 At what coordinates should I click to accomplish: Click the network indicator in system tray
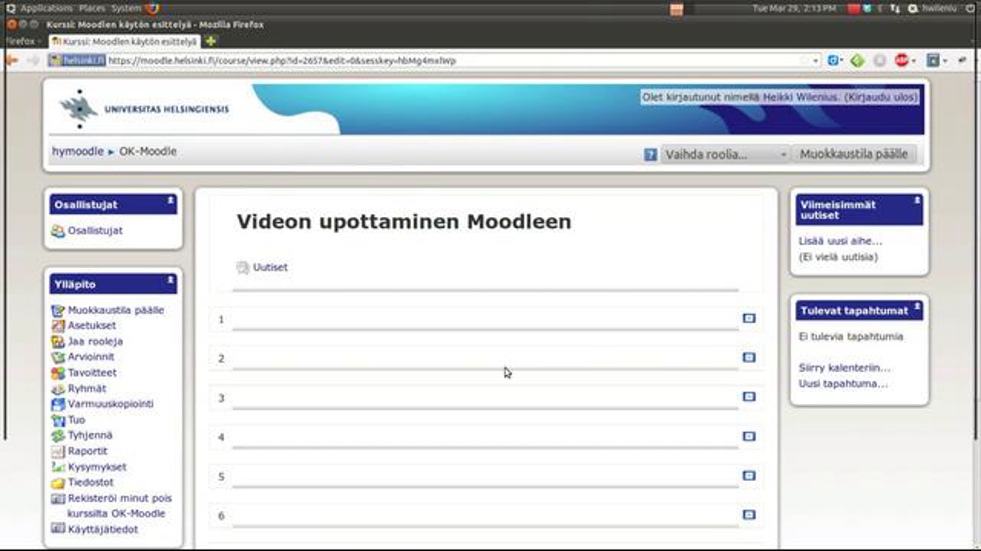pos(895,8)
